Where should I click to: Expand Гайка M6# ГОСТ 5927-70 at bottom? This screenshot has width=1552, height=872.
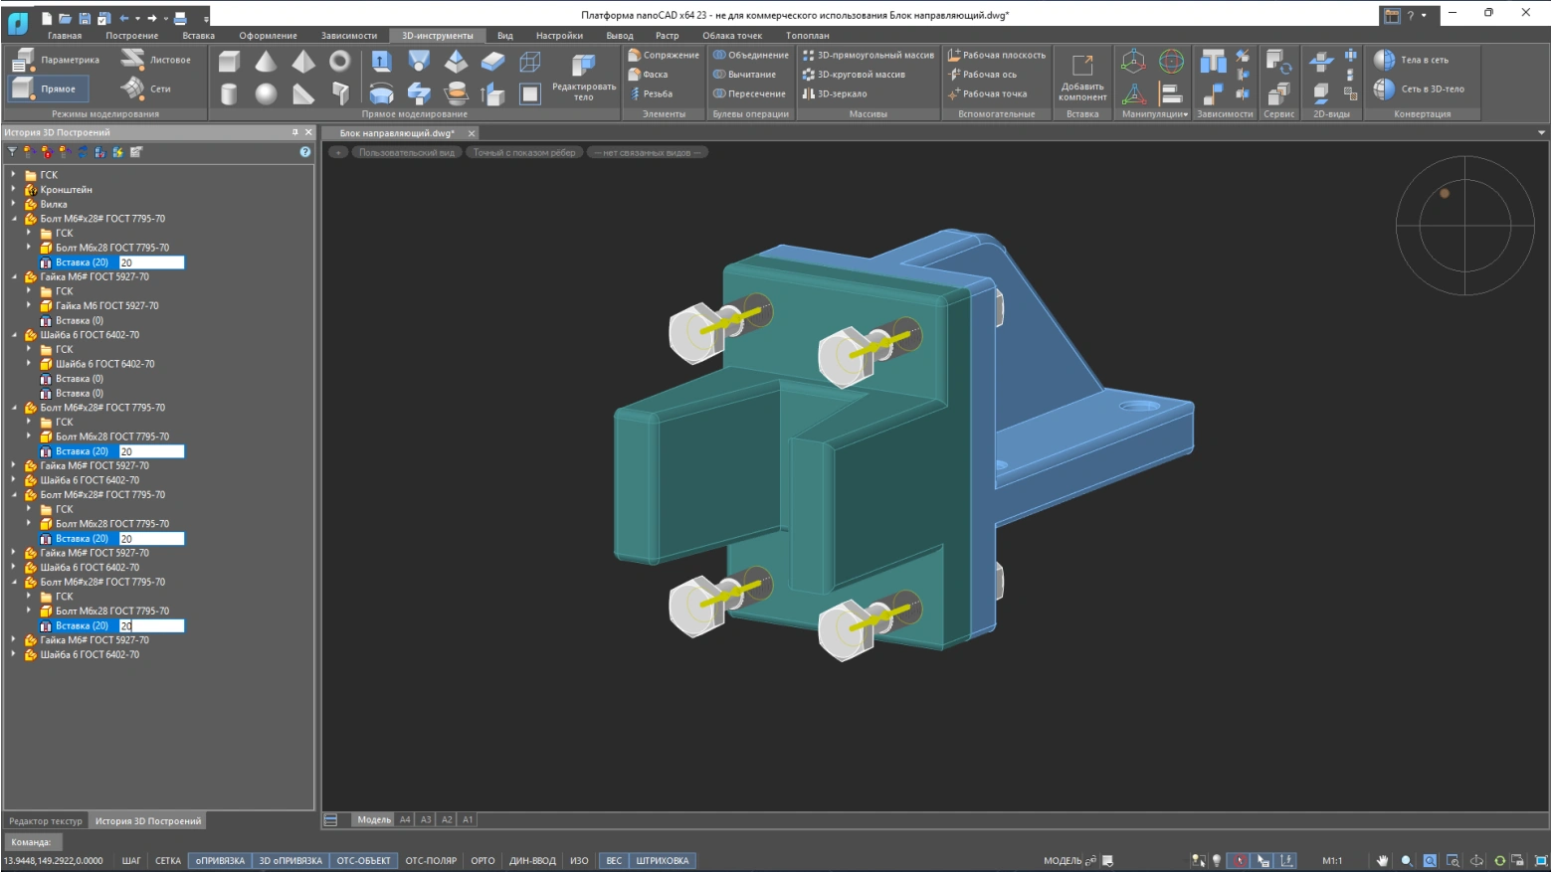coord(14,640)
